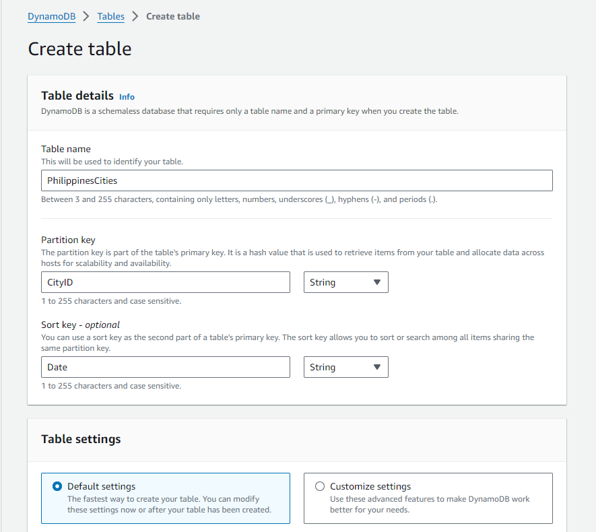Open the DynamoDB breadcrumb link
The width and height of the screenshot is (596, 532).
51,16
